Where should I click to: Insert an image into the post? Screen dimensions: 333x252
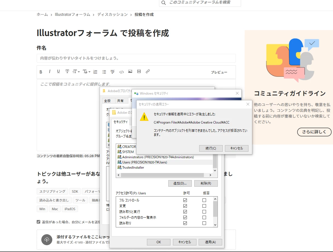coord(130,72)
